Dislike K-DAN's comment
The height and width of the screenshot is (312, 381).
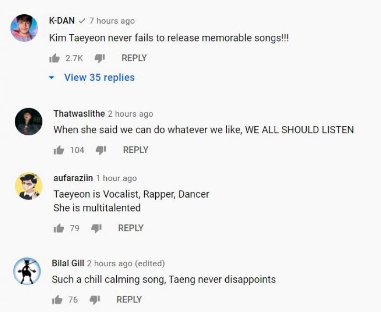click(99, 58)
